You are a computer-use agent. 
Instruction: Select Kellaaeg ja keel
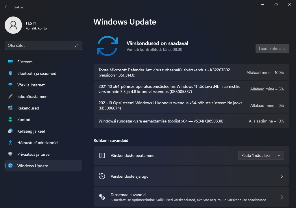tap(43, 131)
